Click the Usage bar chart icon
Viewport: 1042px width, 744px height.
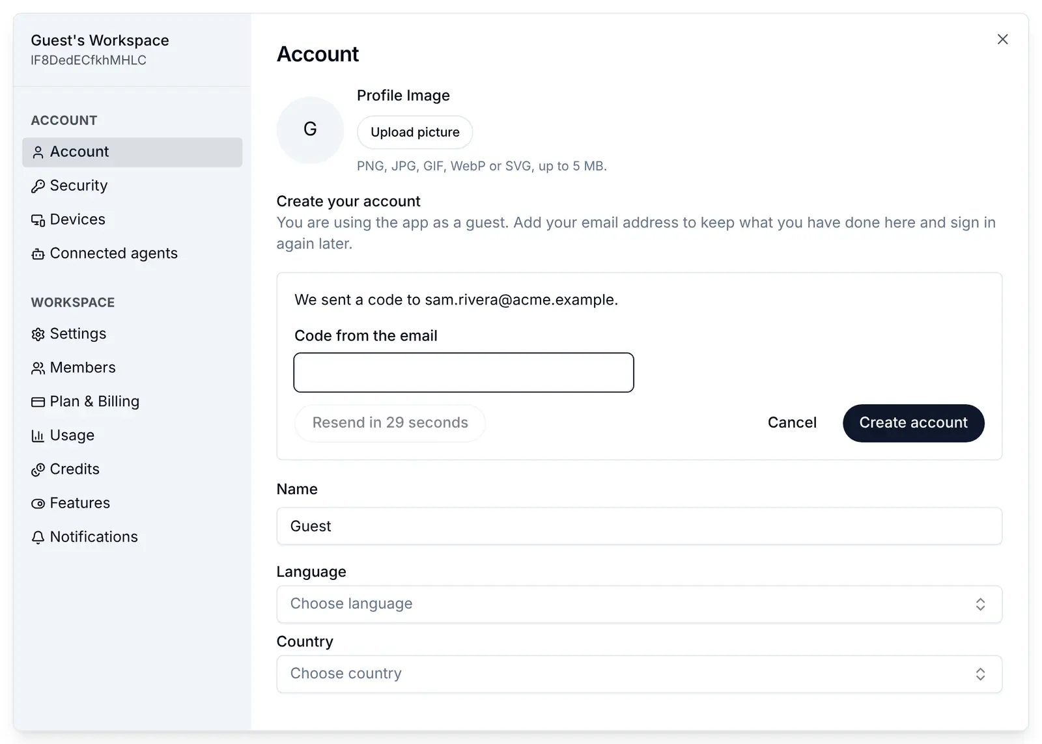[x=38, y=435]
